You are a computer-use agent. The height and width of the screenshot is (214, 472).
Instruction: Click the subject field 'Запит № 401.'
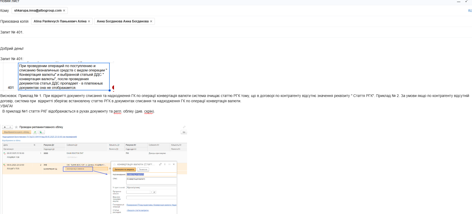[x=12, y=32]
